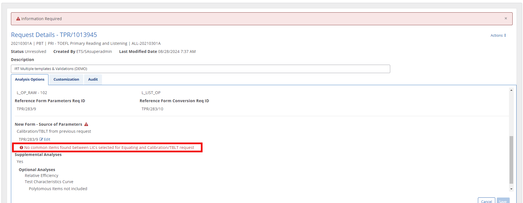
Task: Click the red error icon before No common items
Action: [21, 148]
